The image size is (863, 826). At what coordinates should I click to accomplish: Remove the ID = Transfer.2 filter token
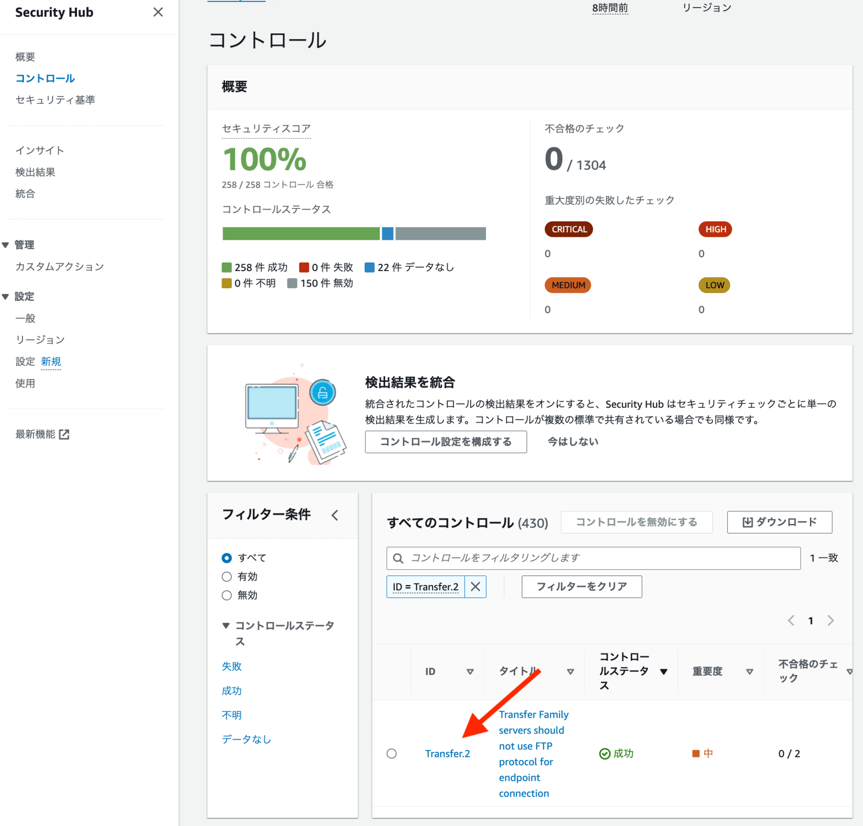click(475, 587)
